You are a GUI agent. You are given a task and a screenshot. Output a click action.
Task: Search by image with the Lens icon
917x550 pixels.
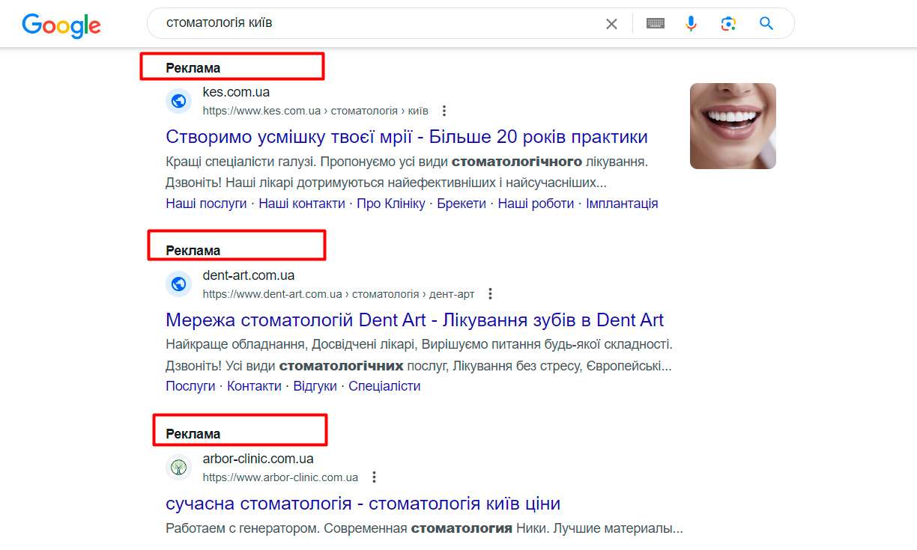(x=728, y=24)
